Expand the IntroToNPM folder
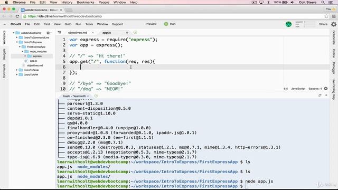This screenshot has width=338, height=190. pyautogui.click(x=17, y=74)
